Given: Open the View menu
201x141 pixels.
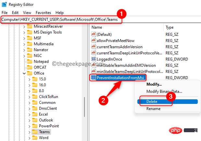Looking at the screenshot, I should [x=27, y=13].
